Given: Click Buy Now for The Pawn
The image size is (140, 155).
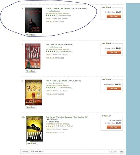Looking at the screenshot, I should point(114,127).
